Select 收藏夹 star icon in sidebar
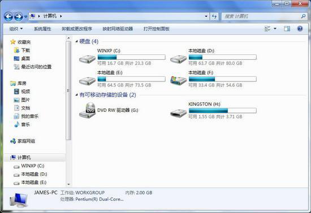Viewport: 311px width, 213px height. click(x=13, y=42)
